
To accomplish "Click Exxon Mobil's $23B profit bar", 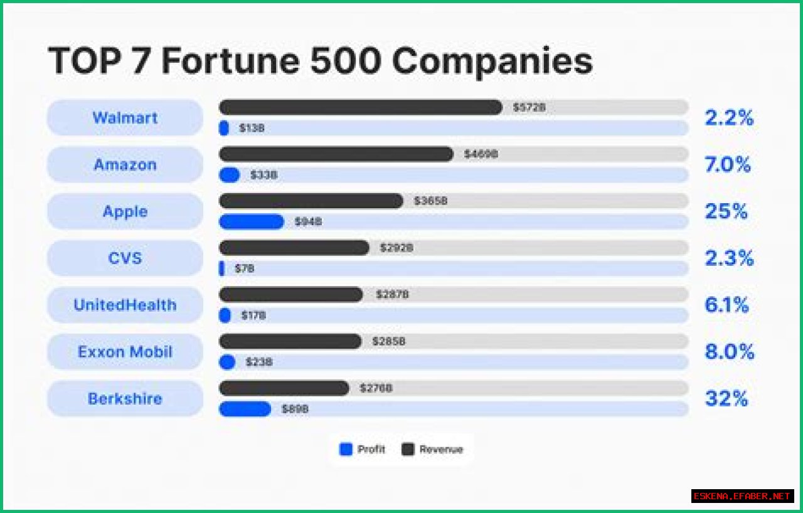I will pyautogui.click(x=227, y=362).
